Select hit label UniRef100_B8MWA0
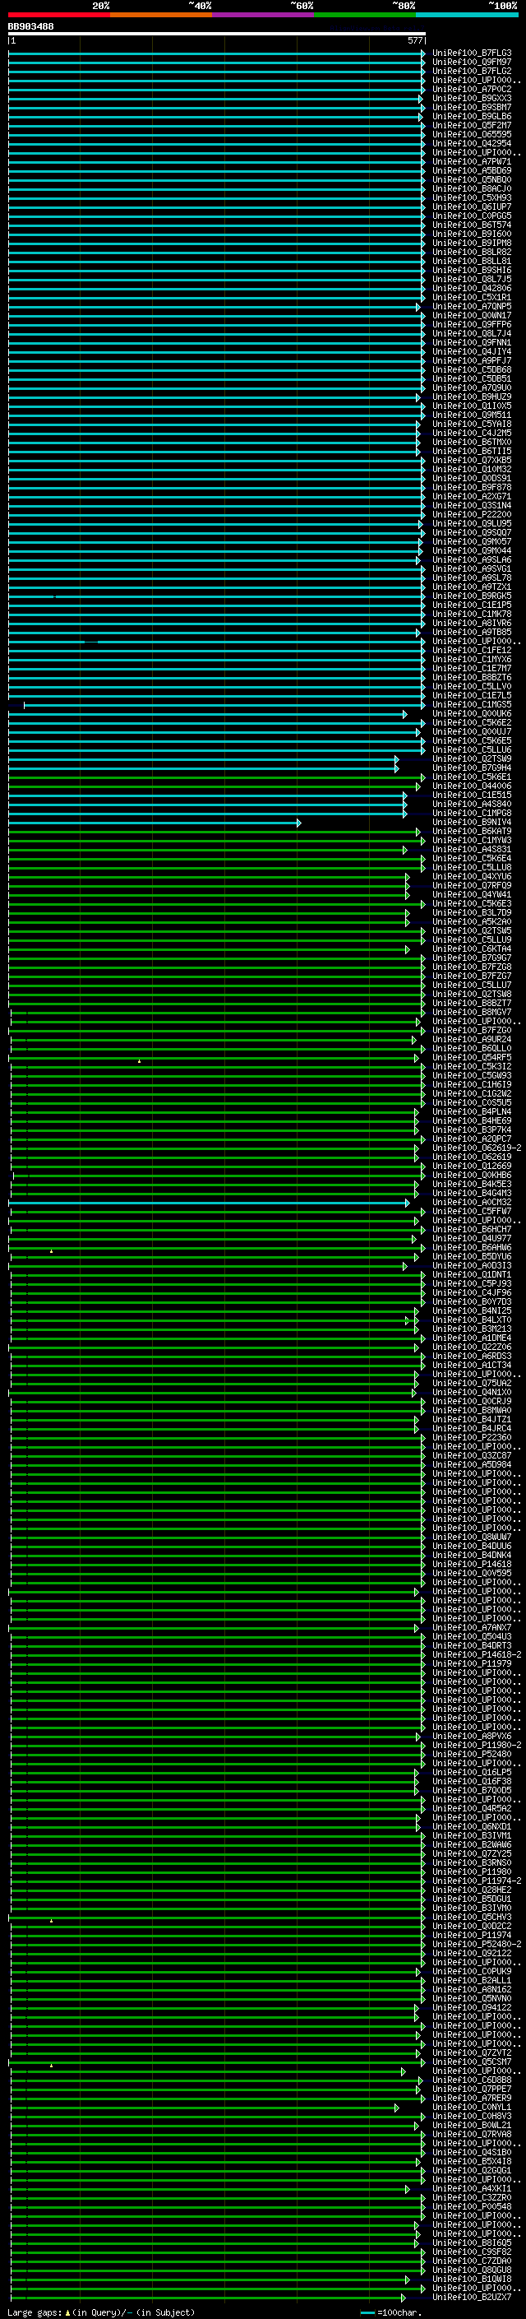Viewport: 526px width, 2319px height. pyautogui.click(x=472, y=1411)
